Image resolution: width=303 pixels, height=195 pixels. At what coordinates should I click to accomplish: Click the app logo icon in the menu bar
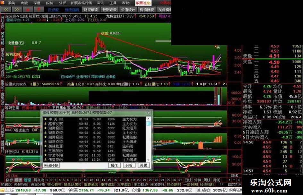tap(3, 3)
